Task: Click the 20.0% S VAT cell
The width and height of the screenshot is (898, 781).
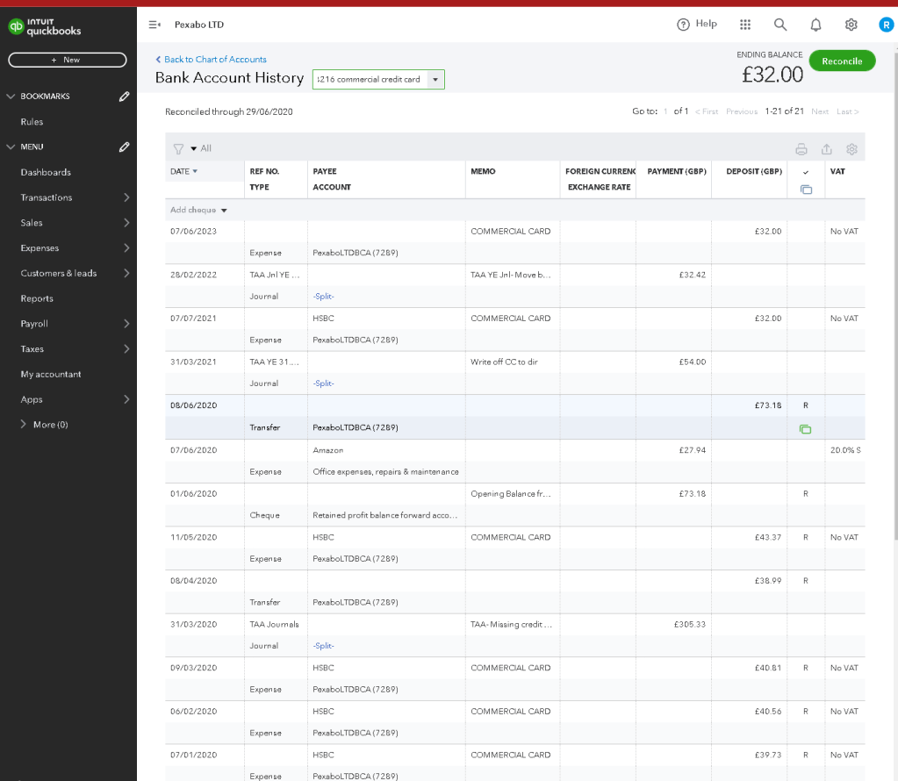Action: tap(845, 450)
